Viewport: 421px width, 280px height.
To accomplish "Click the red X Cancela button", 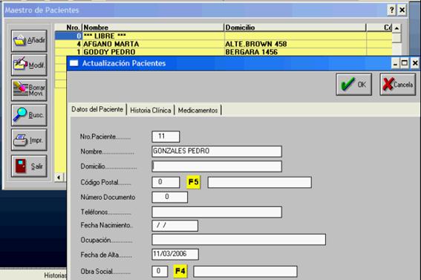I will tap(398, 84).
